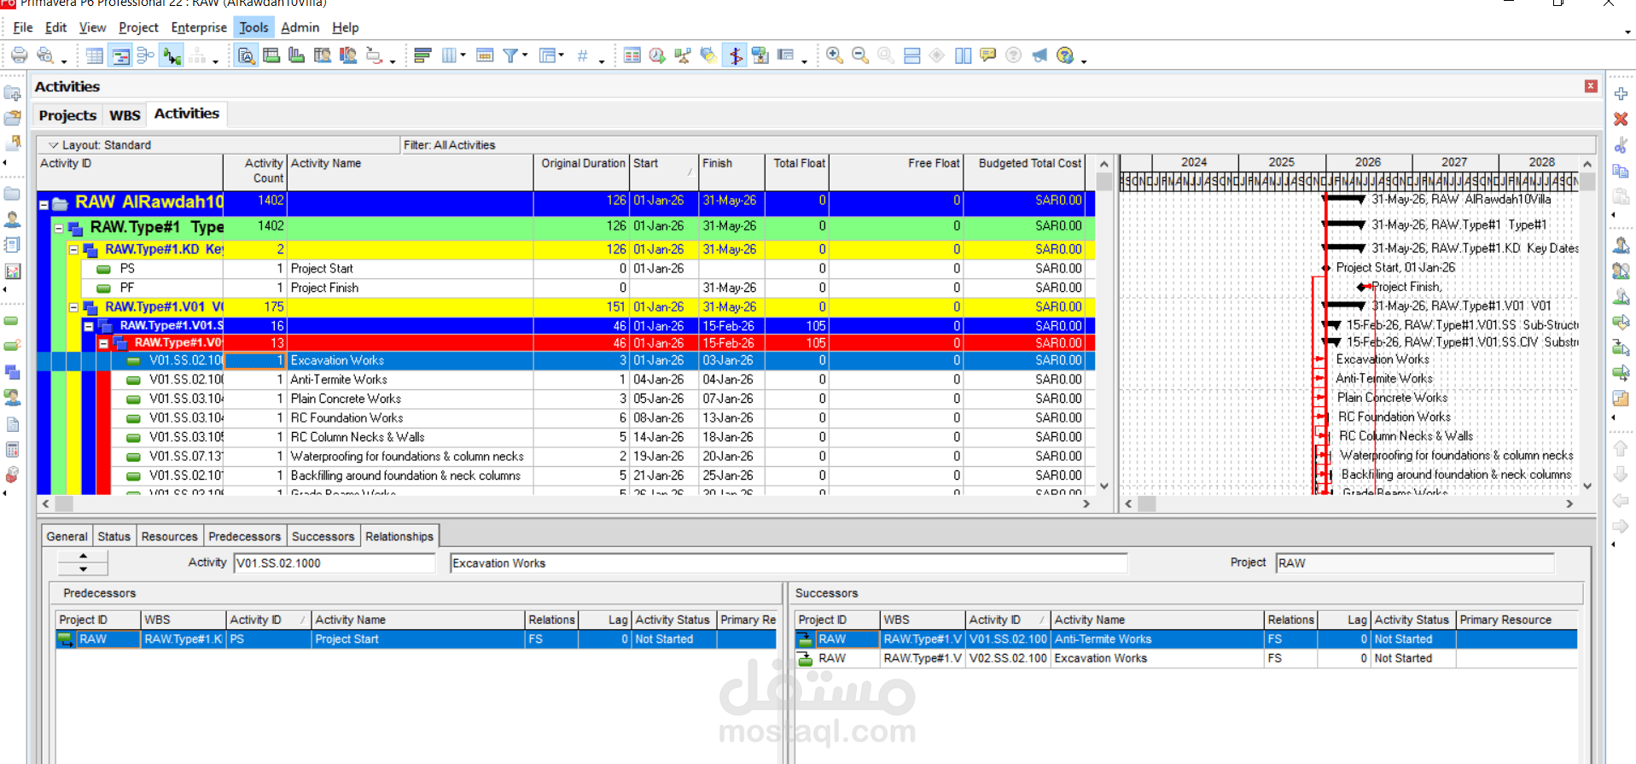Click the Zoom Out magnifier icon
This screenshot has height=764, width=1636.
coord(860,55)
